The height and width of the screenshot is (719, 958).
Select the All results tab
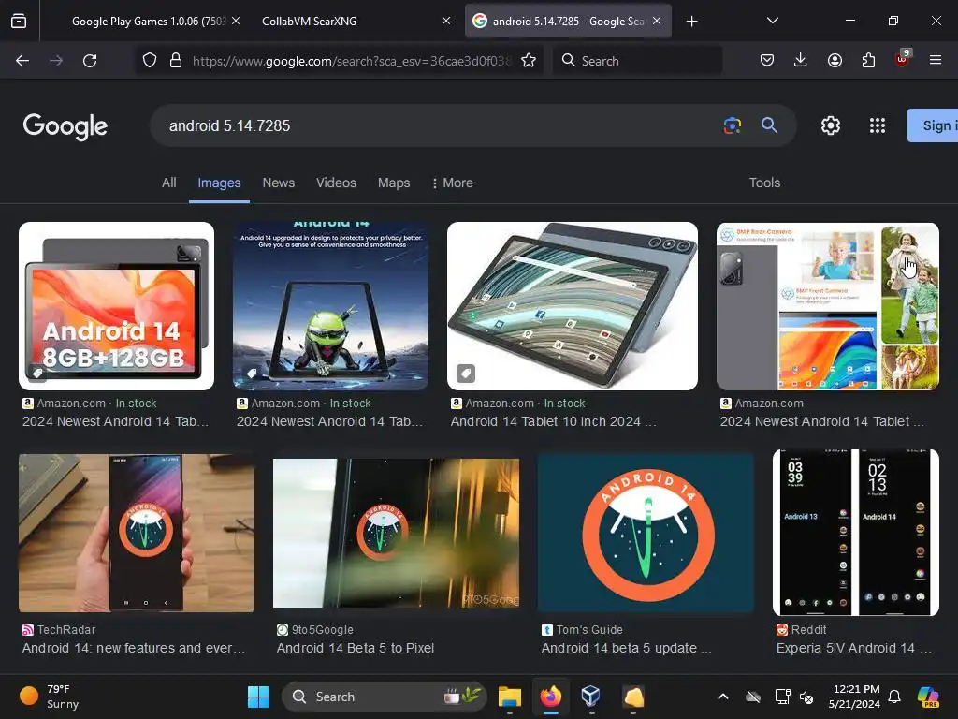(168, 183)
